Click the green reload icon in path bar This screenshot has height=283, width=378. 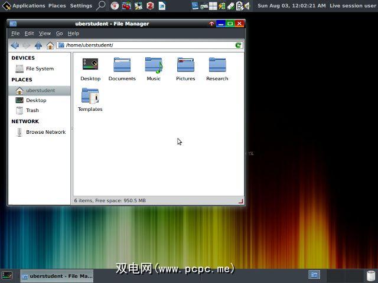tap(238, 45)
